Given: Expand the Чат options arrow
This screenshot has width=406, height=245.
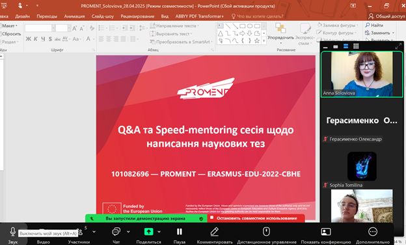Looking at the screenshot, I should point(128,231).
